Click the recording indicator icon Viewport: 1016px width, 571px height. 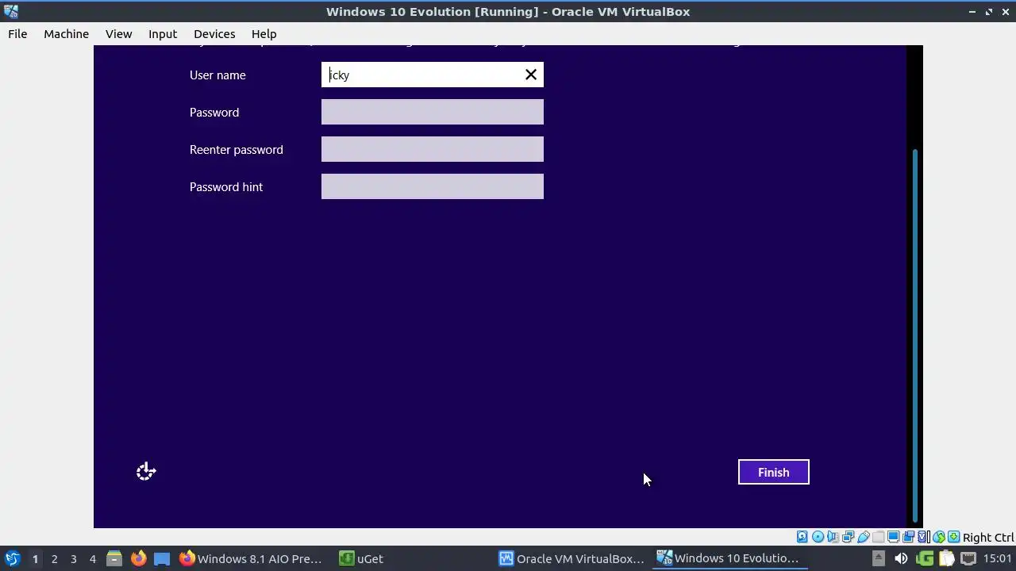(908, 537)
